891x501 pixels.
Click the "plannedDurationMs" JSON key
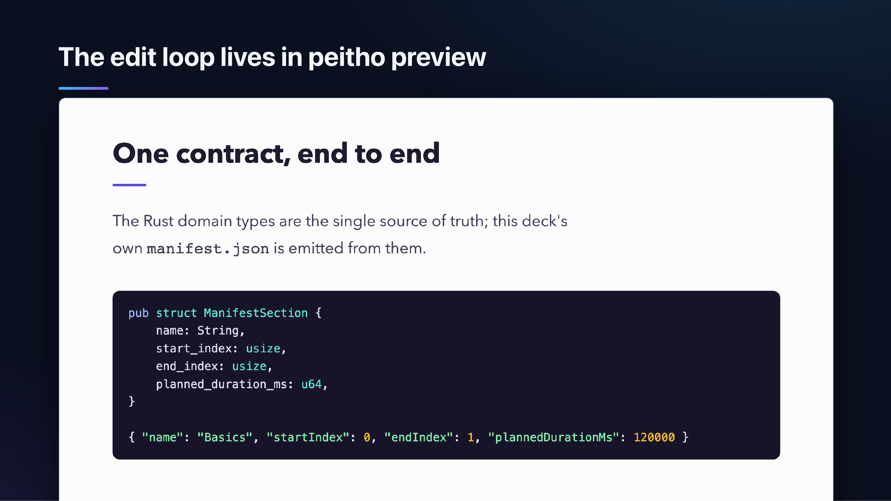[x=553, y=438]
